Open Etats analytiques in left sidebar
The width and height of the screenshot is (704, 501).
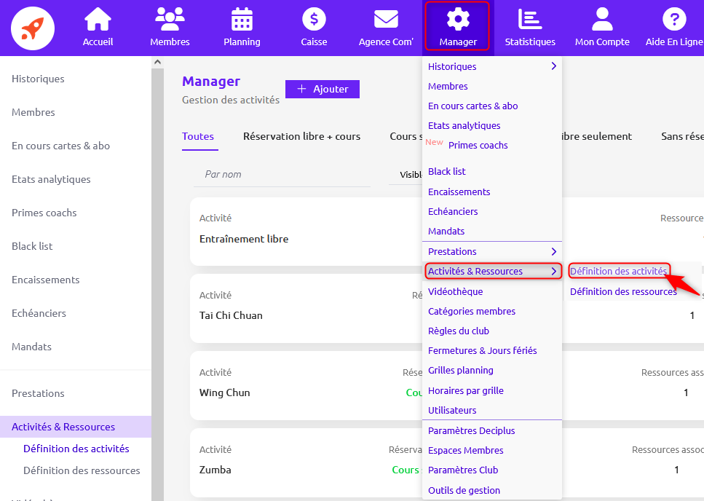pyautogui.click(x=51, y=179)
